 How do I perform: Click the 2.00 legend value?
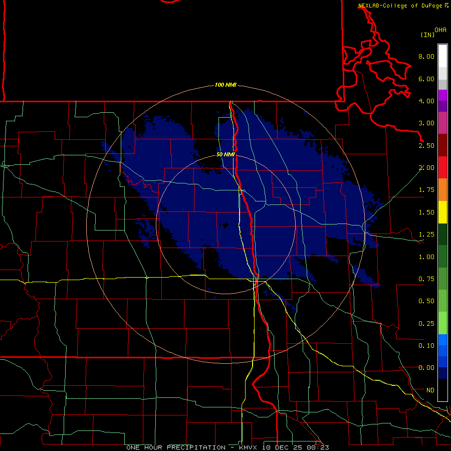426,168
